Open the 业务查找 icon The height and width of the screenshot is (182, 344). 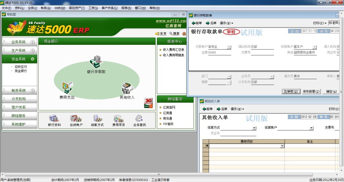click(x=139, y=118)
